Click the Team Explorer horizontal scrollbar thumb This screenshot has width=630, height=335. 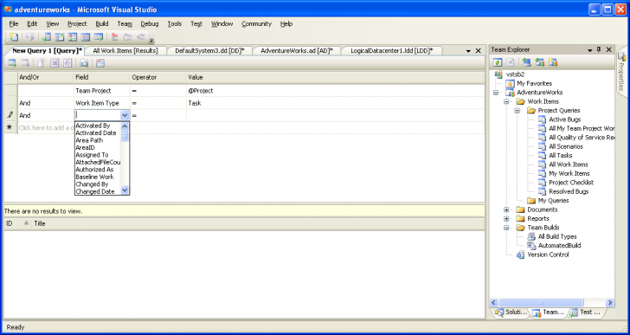pyautogui.click(x=541, y=302)
